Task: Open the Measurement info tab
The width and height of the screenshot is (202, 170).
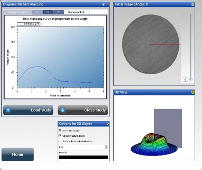Action: point(77,12)
